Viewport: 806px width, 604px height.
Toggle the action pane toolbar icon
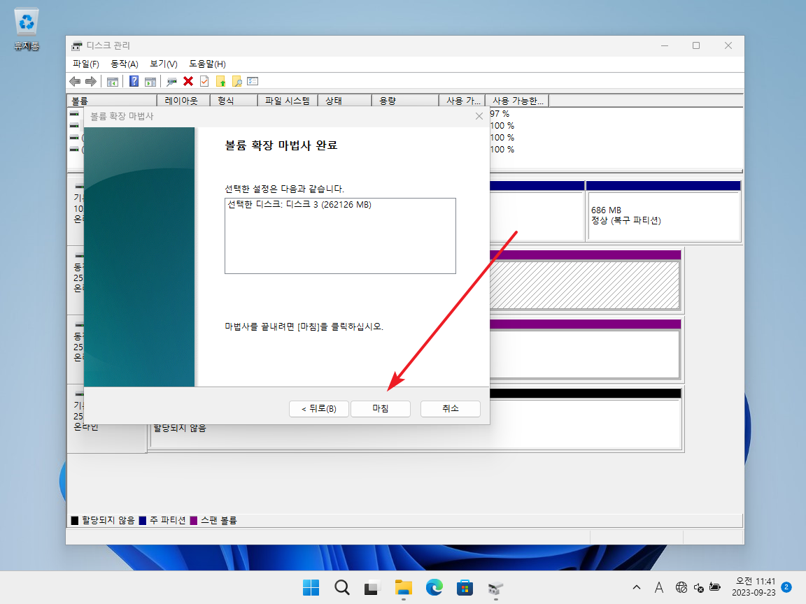pyautogui.click(x=150, y=81)
